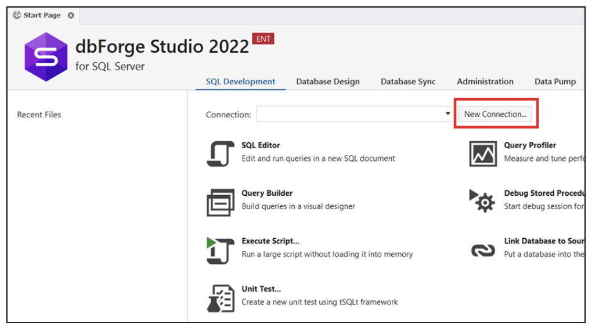The image size is (592, 330).
Task: Open the Database Sync tab
Action: click(408, 81)
